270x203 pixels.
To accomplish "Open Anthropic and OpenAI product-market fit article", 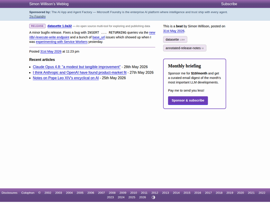I will coord(79,73).
